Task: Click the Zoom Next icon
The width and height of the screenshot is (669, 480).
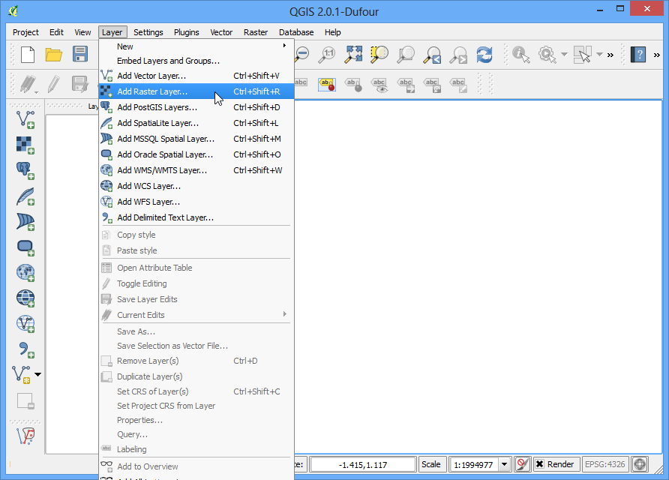Action: coord(458,55)
